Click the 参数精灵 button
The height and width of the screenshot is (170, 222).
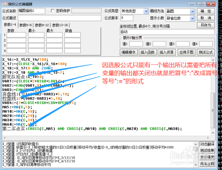click(207, 157)
